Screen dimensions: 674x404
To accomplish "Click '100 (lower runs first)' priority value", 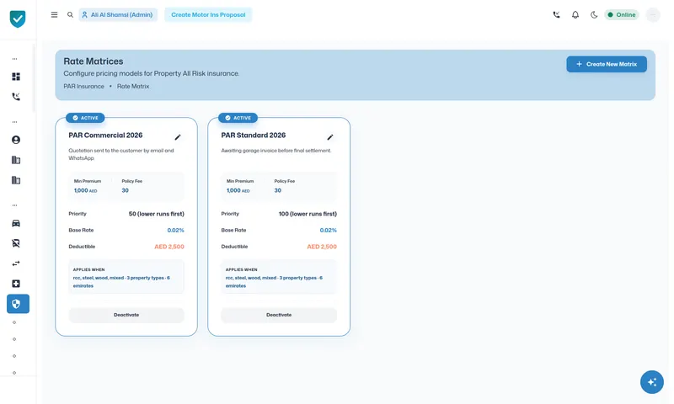I will click(308, 214).
